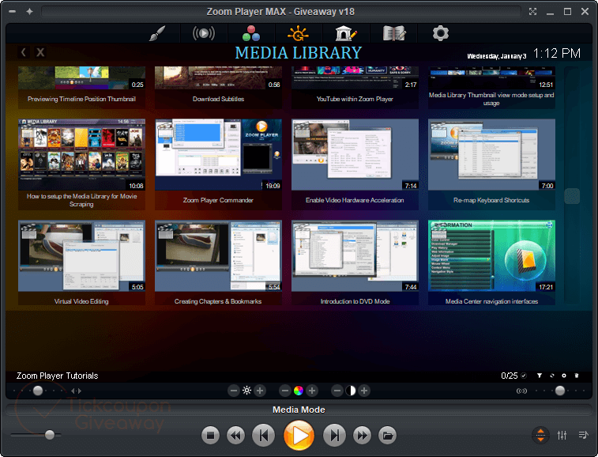The image size is (598, 457).
Task: Go back with the left chevron
Action: tap(23, 52)
